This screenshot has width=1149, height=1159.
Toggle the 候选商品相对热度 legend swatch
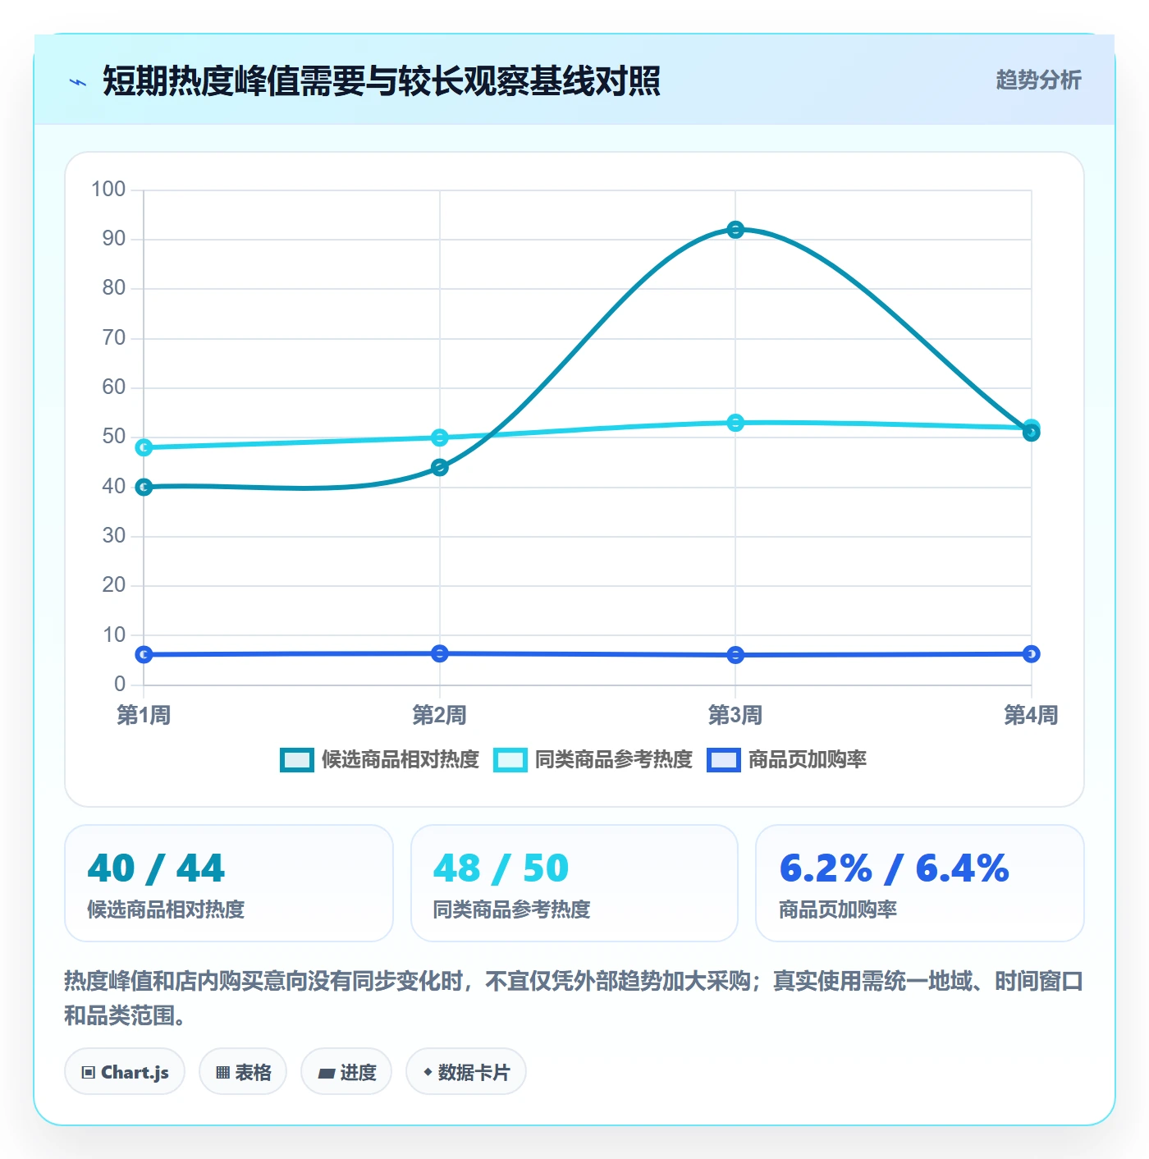point(296,760)
